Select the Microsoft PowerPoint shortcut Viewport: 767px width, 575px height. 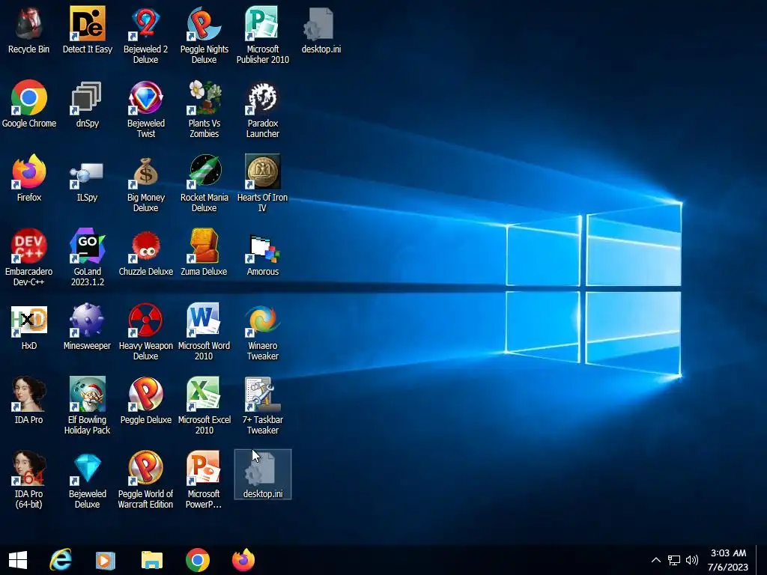pos(204,479)
